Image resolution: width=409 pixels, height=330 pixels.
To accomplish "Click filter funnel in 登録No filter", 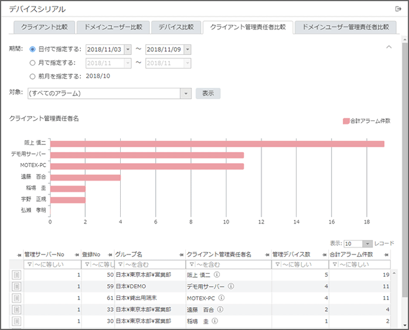I will [87, 264].
